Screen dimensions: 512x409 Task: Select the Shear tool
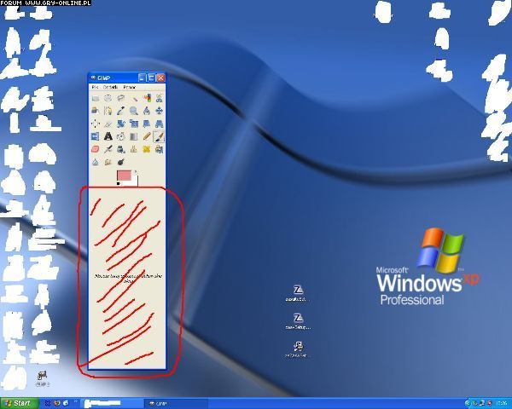click(x=147, y=124)
